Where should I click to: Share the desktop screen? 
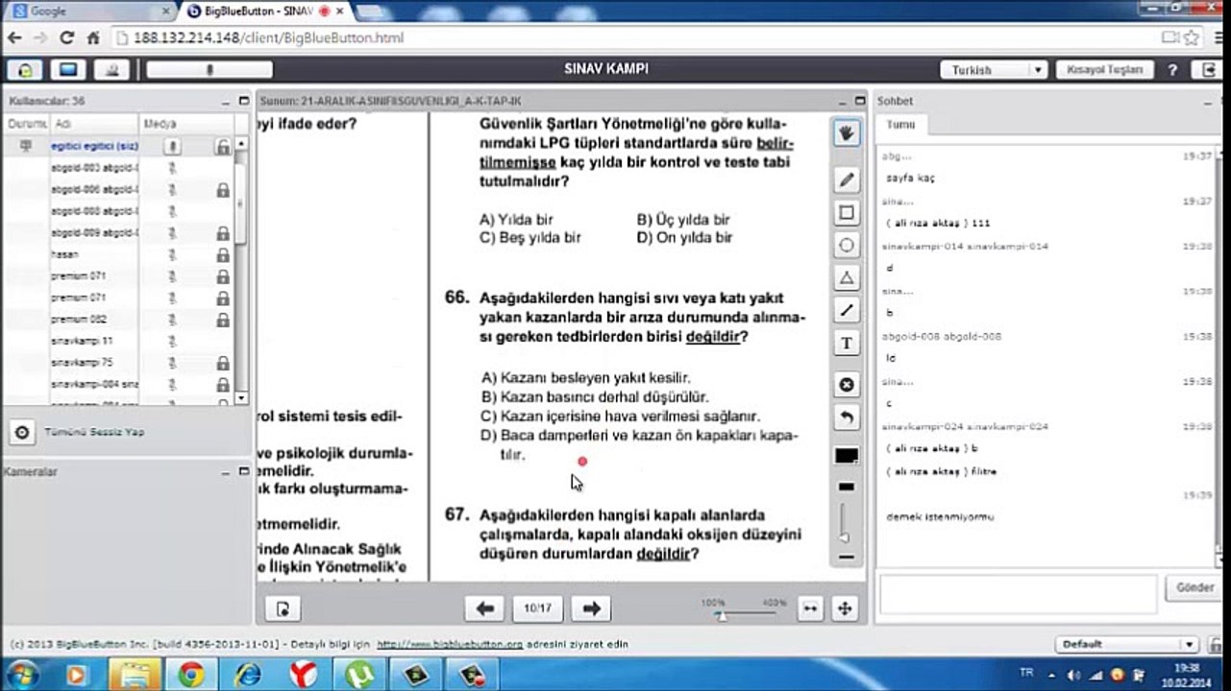click(x=68, y=70)
